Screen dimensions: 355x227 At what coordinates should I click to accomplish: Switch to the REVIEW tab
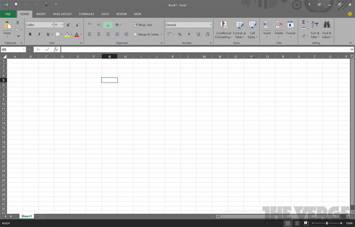point(121,14)
